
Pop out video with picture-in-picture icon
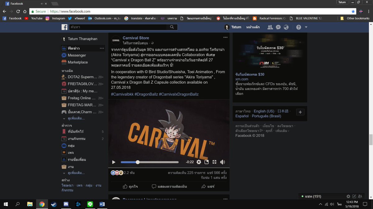pyautogui.click(x=207, y=162)
